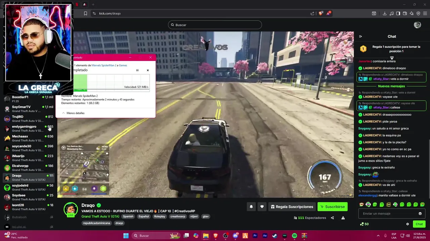Viewport: 430px width, 241px height.
Task: Follow Draqo with the heart icon
Action: pos(262,207)
